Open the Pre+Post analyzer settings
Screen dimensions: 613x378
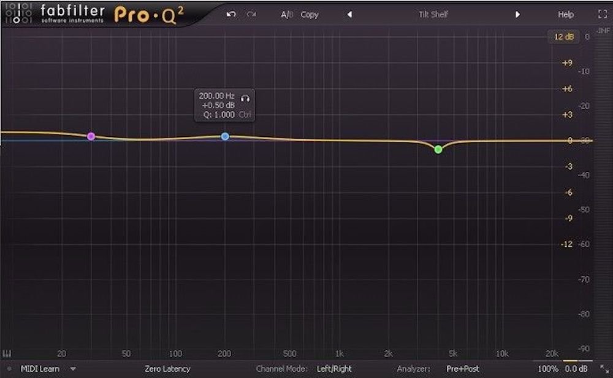click(463, 369)
